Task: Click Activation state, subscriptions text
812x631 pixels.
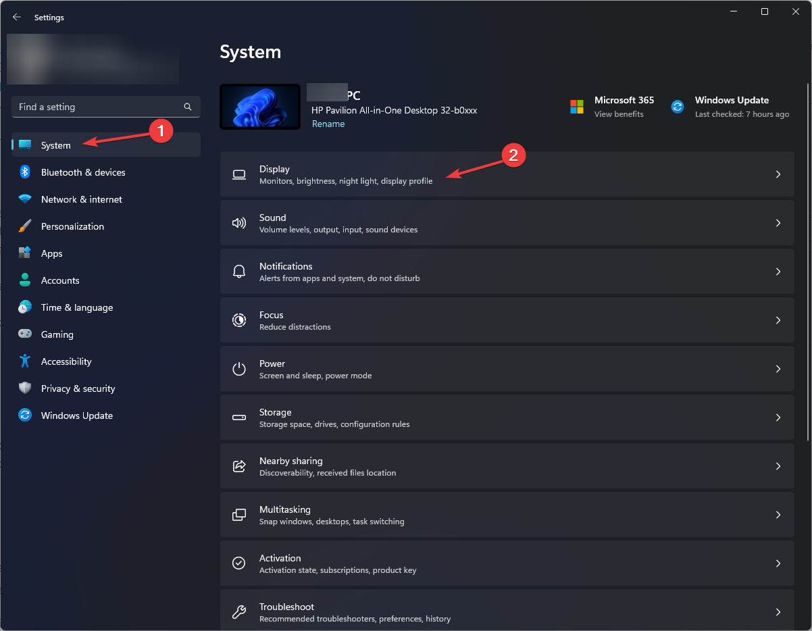Action: coord(338,570)
